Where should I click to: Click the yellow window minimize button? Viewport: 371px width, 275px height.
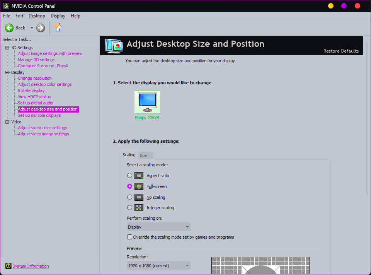[x=331, y=6]
